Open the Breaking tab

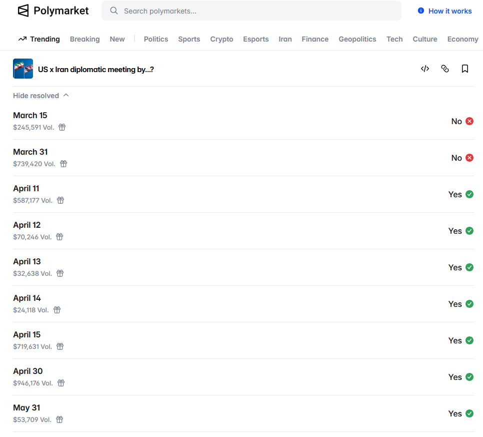coord(84,39)
